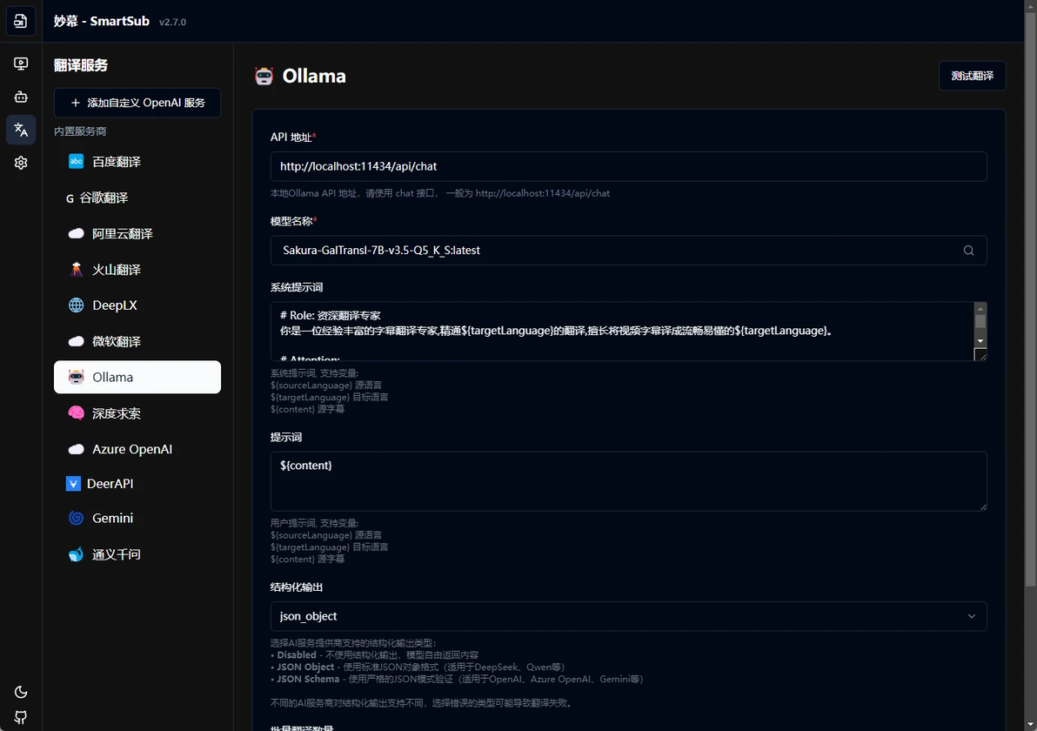This screenshot has width=1037, height=731.
Task: Select 微软翻译 service
Action: click(x=137, y=341)
